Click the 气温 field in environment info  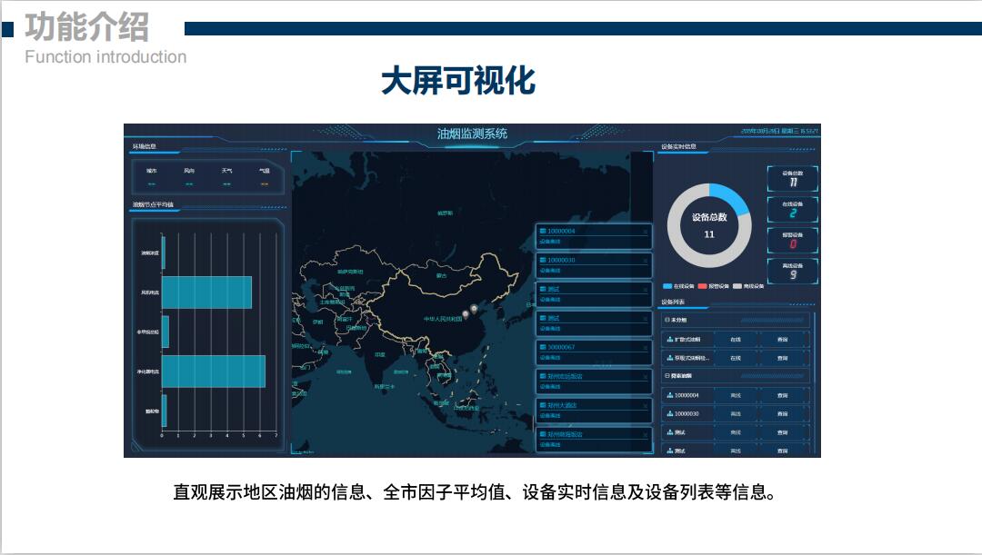(x=265, y=177)
